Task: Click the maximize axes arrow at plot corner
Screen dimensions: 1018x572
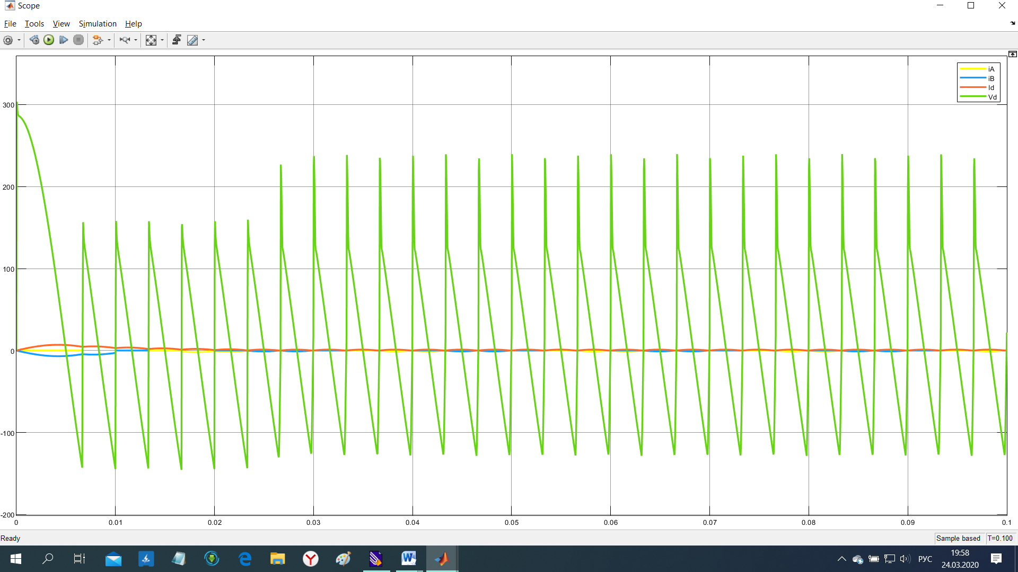Action: tap(1012, 54)
